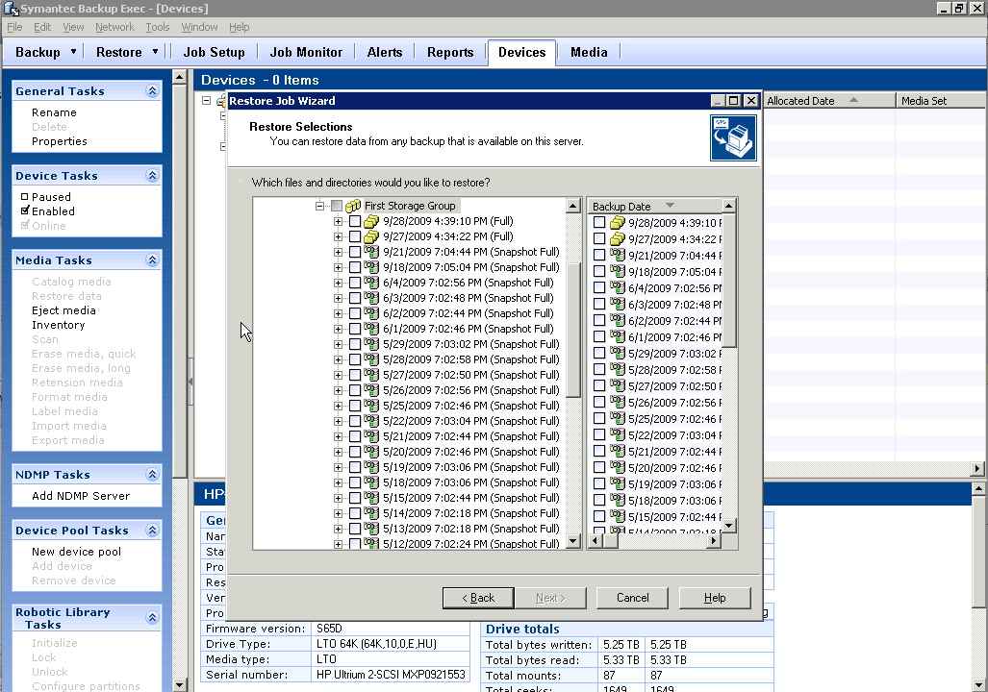Screen dimensions: 988x692
Task: Click the snapshot icon for 5/19/2009 7:03:06 PM in tree
Action: pos(371,467)
